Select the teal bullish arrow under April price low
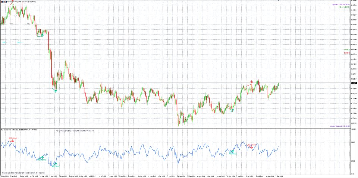 coord(55,91)
